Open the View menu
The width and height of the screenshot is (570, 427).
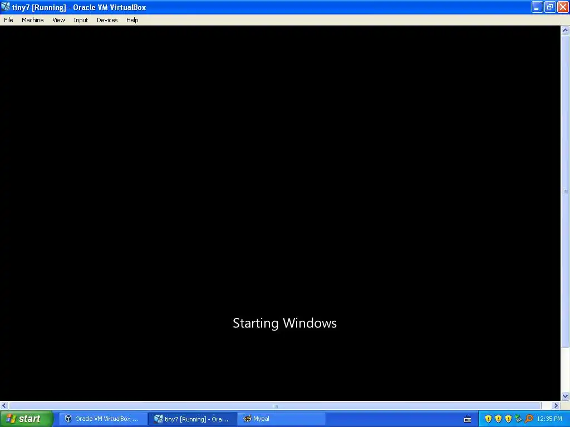point(58,20)
